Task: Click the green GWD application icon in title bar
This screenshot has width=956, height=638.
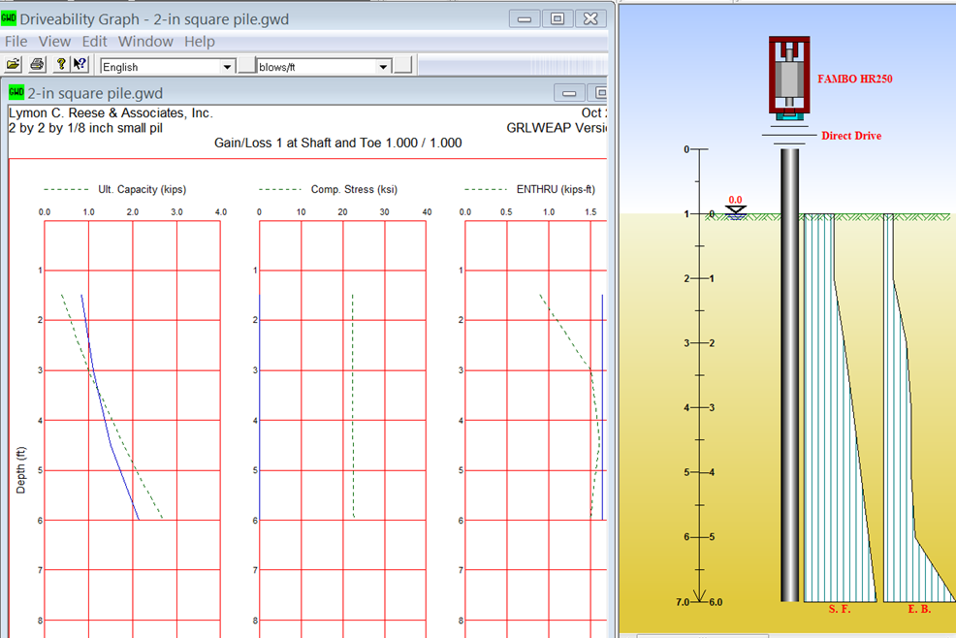Action: [x=9, y=18]
